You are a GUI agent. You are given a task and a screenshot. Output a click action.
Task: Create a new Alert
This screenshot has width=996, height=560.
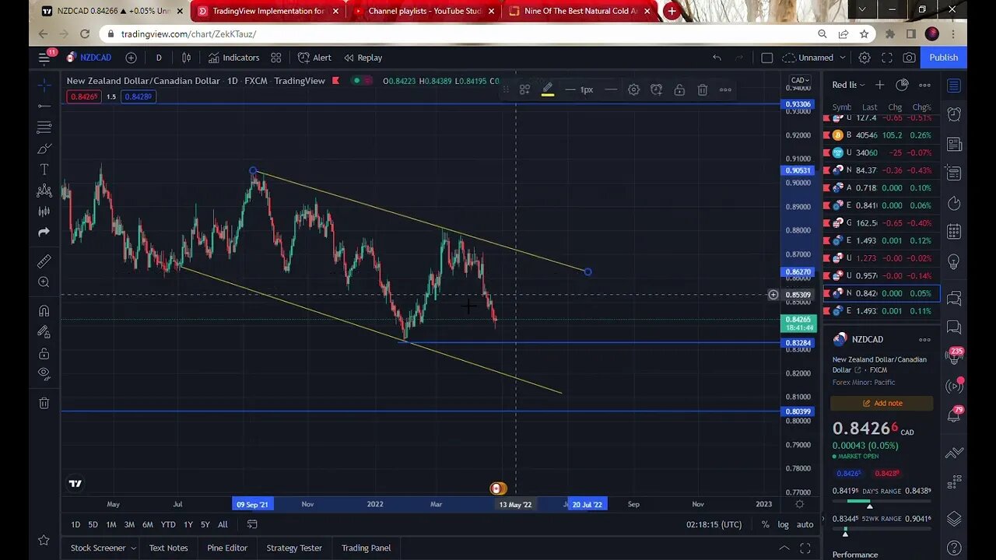314,58
